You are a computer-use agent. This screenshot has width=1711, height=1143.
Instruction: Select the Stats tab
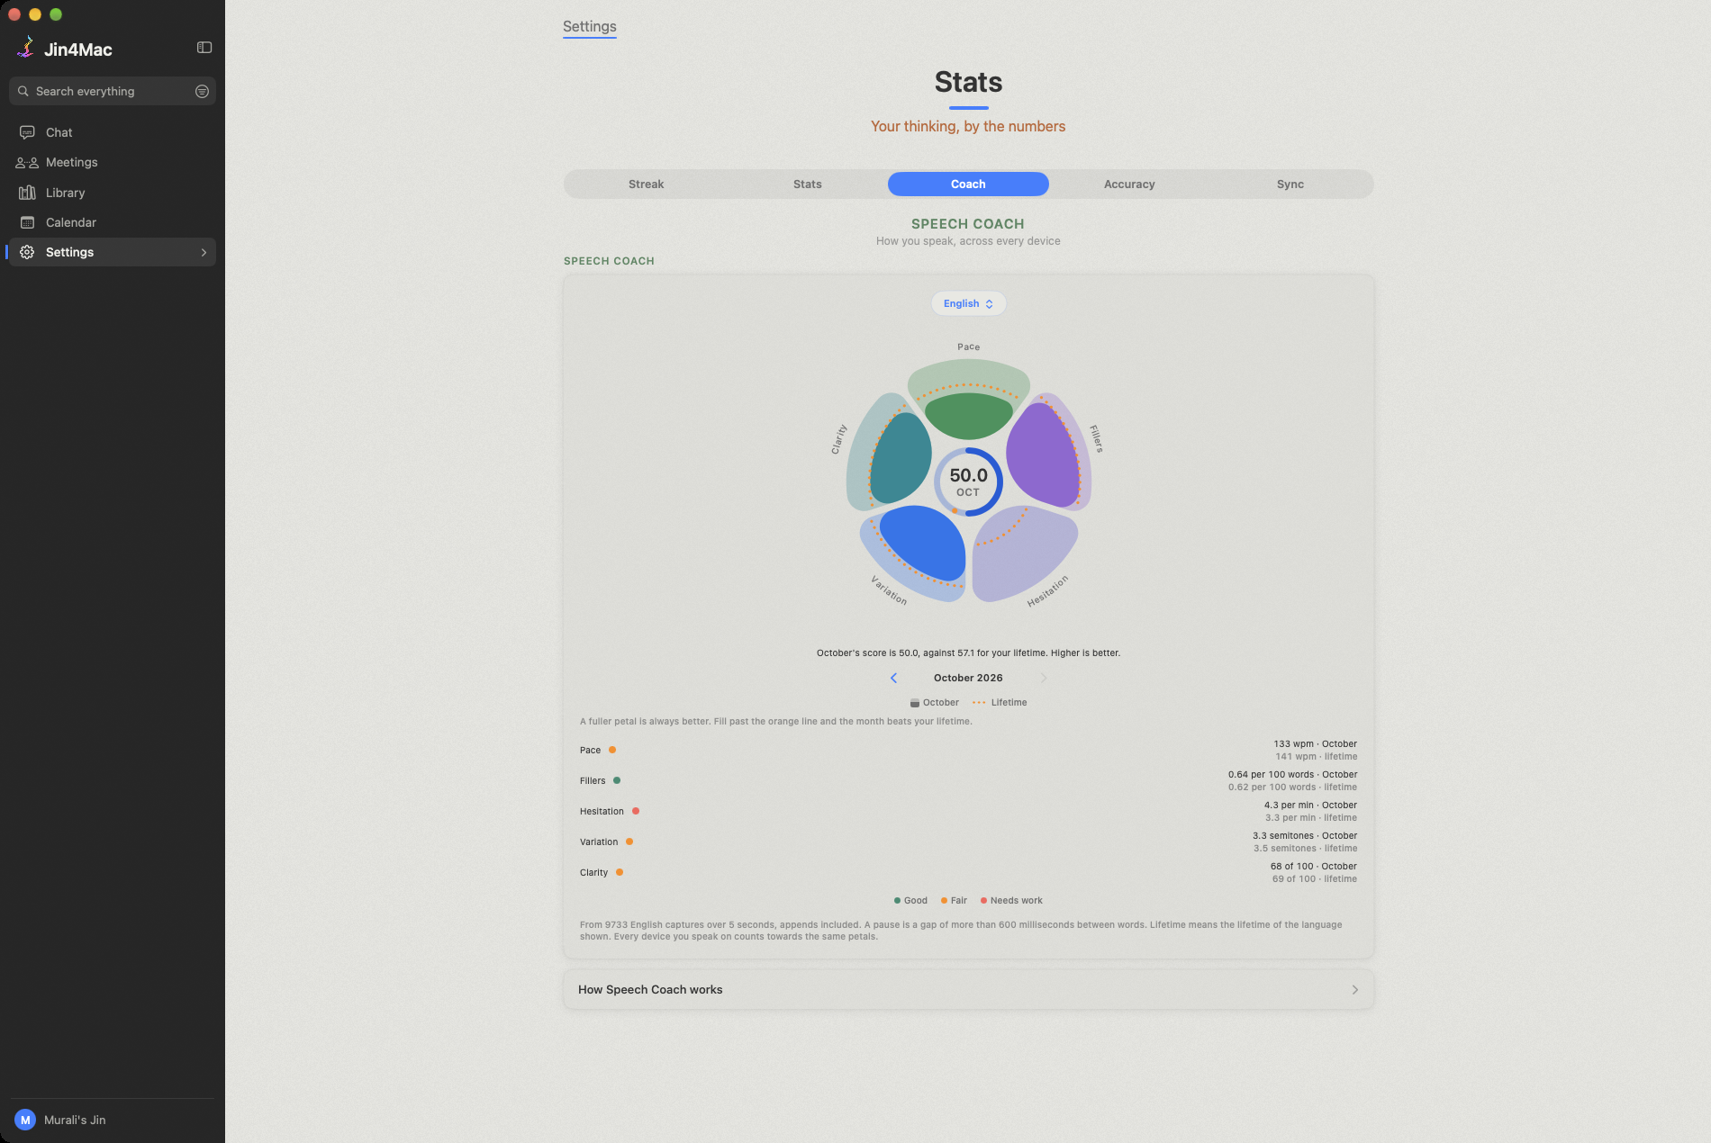click(x=807, y=184)
